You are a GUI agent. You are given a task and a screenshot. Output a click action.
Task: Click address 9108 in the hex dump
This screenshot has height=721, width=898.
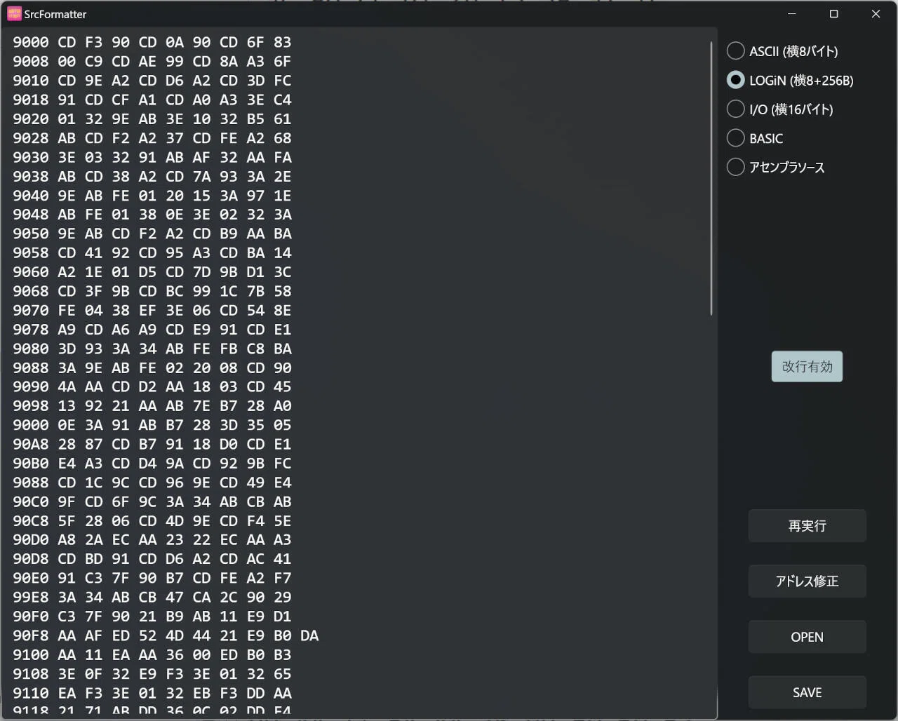31,673
